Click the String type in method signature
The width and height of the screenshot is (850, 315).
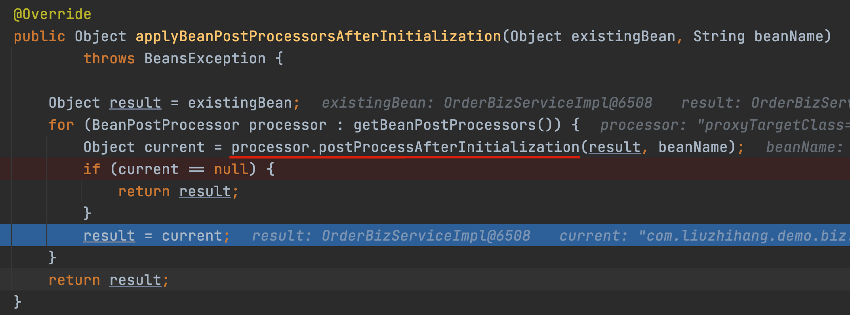(719, 36)
